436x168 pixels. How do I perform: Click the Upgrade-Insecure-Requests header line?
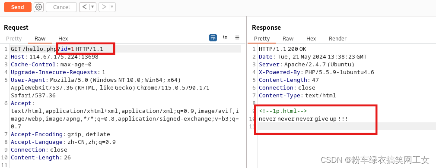58,72
